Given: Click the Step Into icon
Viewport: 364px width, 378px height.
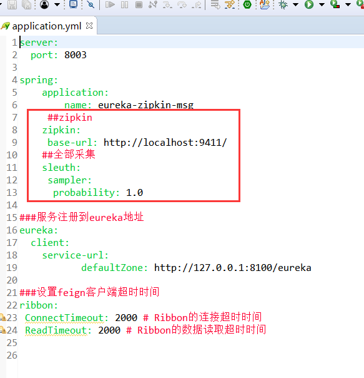Looking at the screenshot, I should pyautogui.click(x=167, y=4).
